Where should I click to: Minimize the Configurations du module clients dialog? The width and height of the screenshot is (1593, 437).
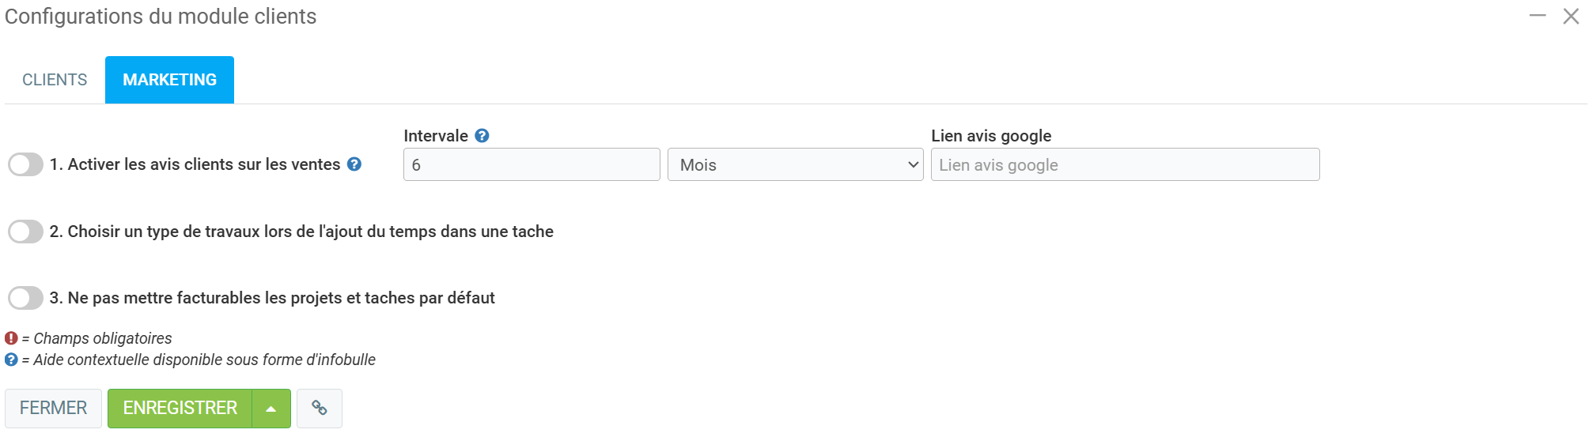[x=1538, y=16]
